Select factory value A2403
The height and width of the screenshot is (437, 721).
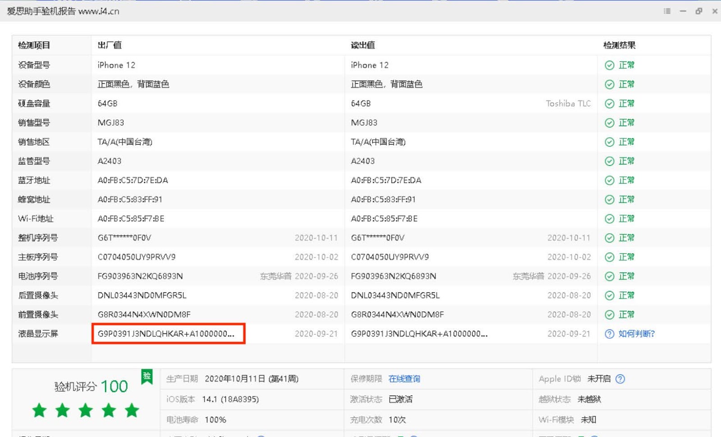pos(110,161)
